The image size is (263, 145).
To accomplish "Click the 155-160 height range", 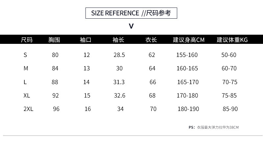I will point(187,55).
